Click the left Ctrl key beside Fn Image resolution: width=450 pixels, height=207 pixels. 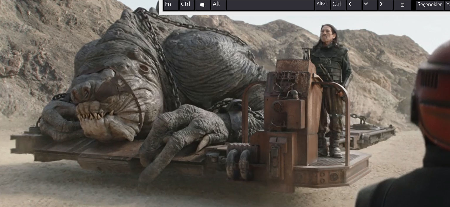[187, 5]
